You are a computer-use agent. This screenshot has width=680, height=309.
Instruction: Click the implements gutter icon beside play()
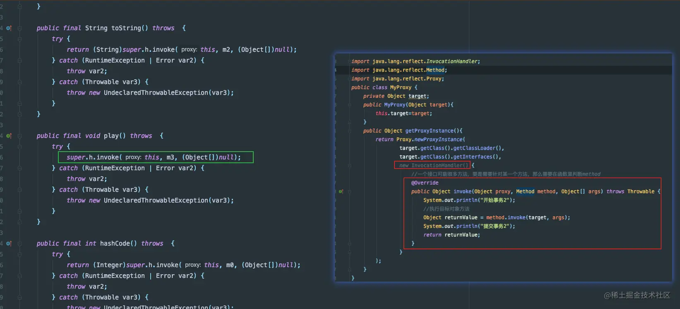click(9, 136)
